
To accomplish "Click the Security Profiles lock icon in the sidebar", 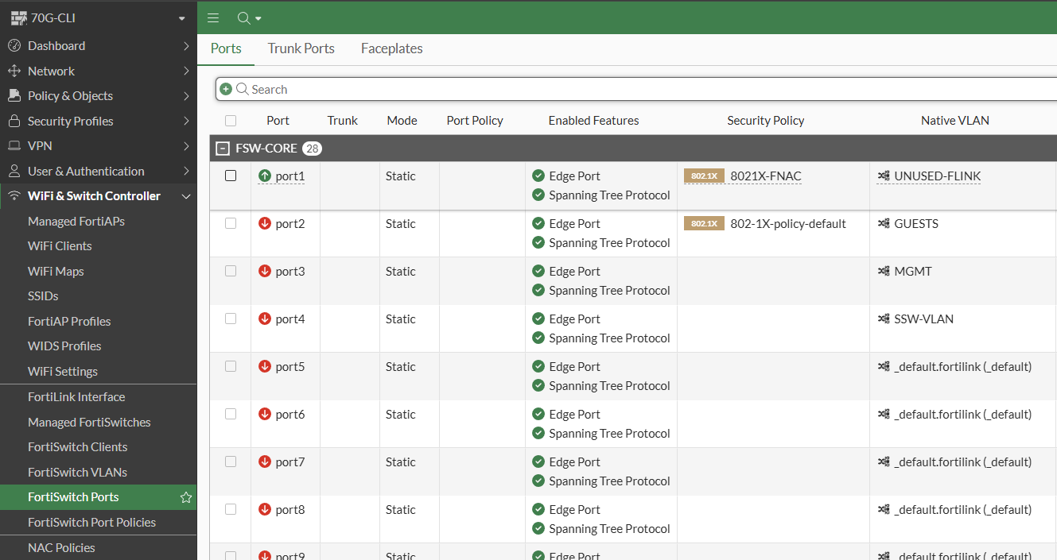I will (x=14, y=121).
